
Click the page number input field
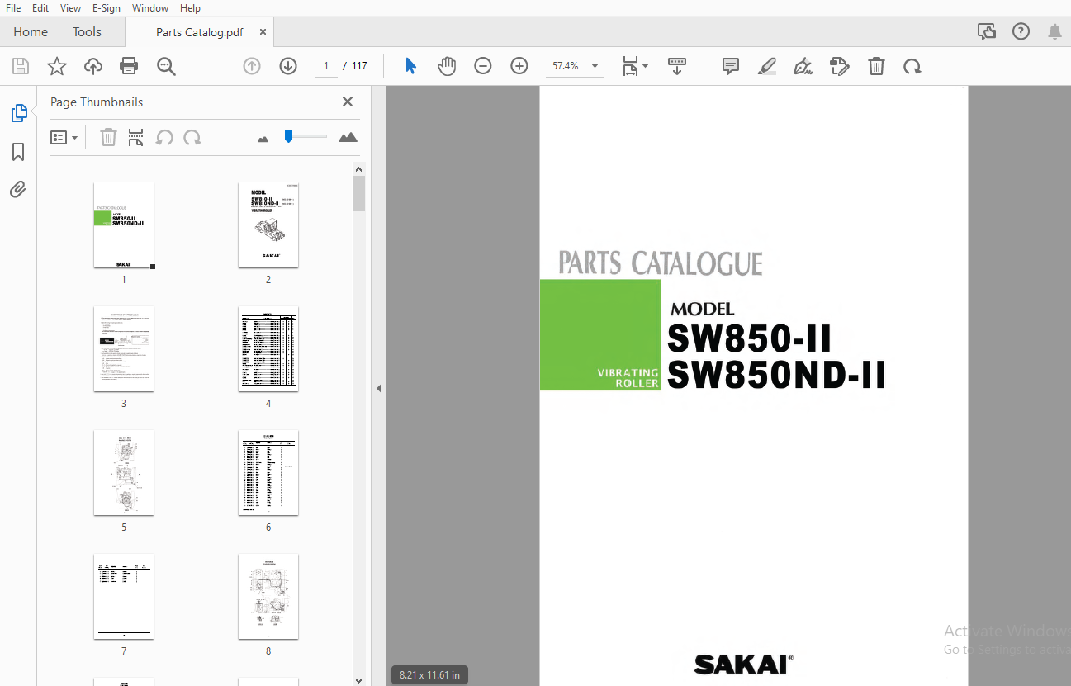coord(326,66)
